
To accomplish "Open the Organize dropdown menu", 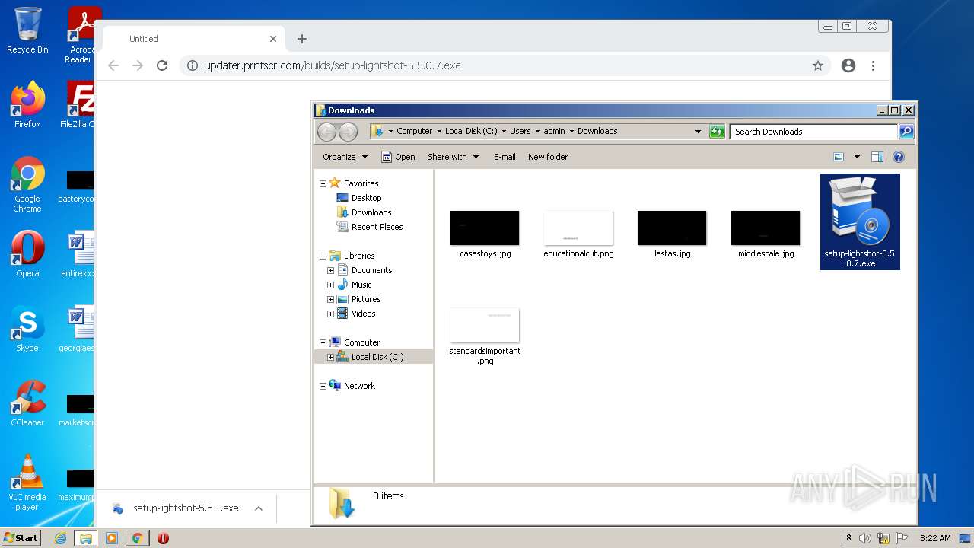I will 345,157.
